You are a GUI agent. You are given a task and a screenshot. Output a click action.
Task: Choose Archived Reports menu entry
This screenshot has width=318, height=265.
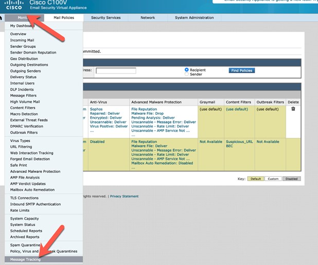coord(25,237)
